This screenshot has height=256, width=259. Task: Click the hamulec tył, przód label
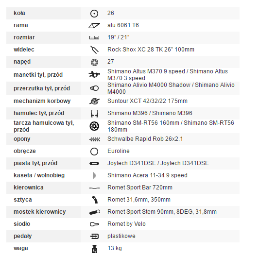coord(39,113)
